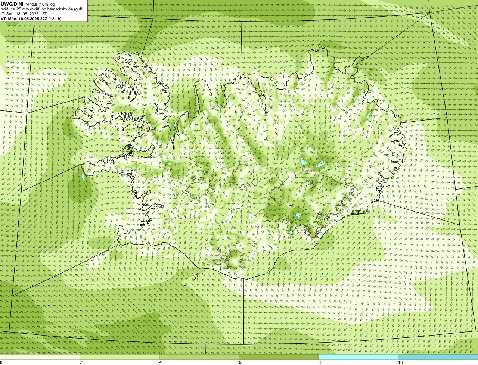Click the "4" tick label on the color scale
The width and height of the screenshot is (478, 365).
click(161, 362)
